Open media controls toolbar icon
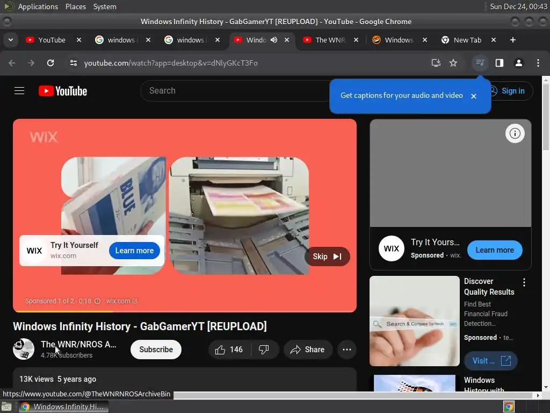This screenshot has width=550, height=413. coord(480,63)
